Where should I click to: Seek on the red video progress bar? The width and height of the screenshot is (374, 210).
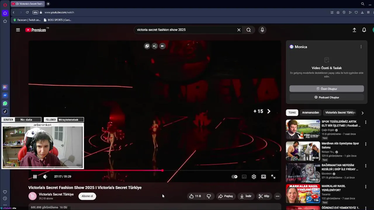coord(155,170)
